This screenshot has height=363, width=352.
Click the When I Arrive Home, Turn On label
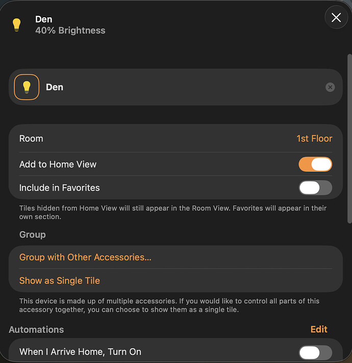coord(80,352)
